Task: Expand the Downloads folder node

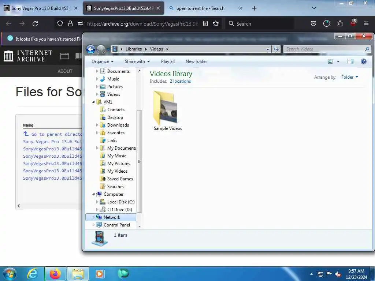Action: (97, 125)
